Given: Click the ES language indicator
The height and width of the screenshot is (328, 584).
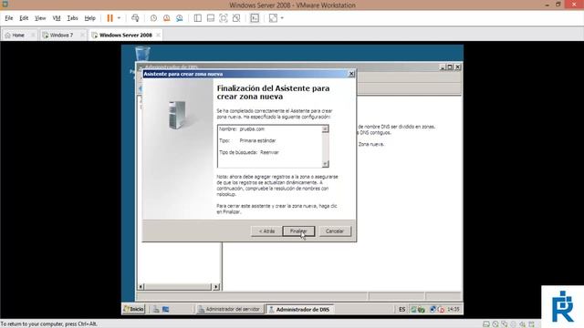Looking at the screenshot, I should 401,310.
